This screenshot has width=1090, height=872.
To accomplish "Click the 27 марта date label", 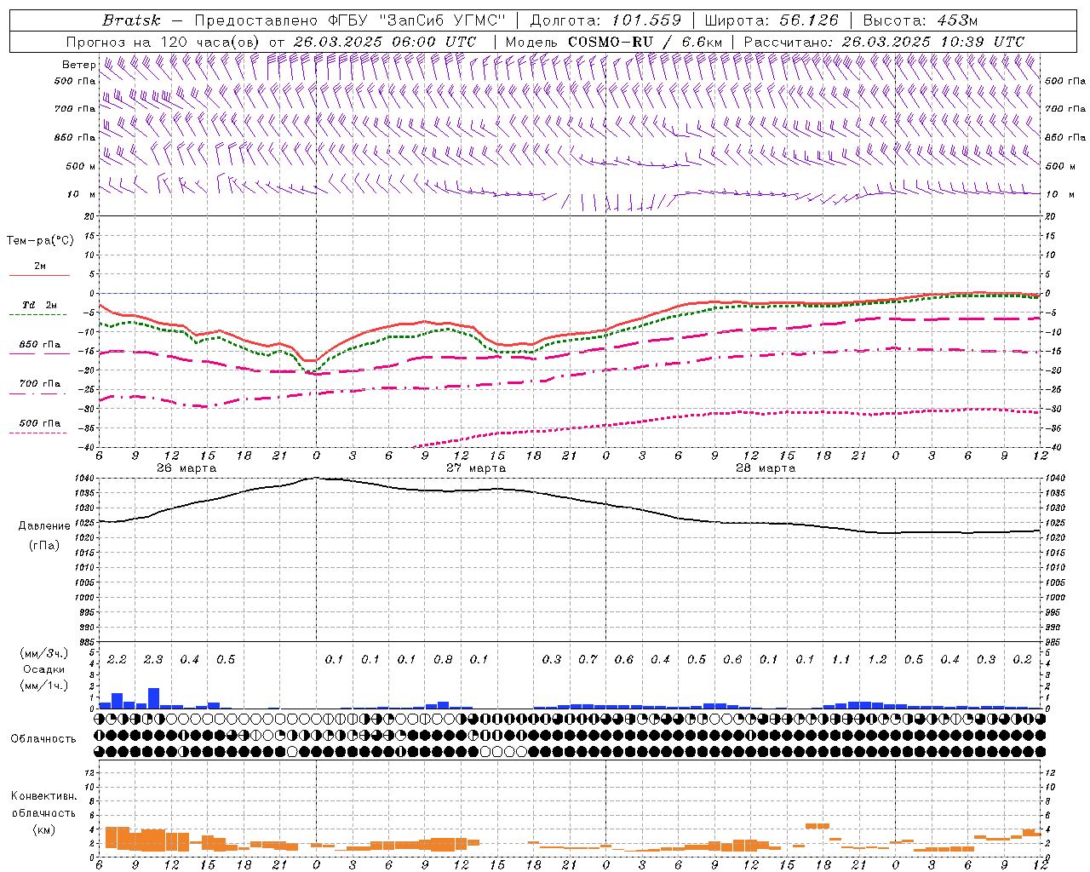I will (x=476, y=468).
